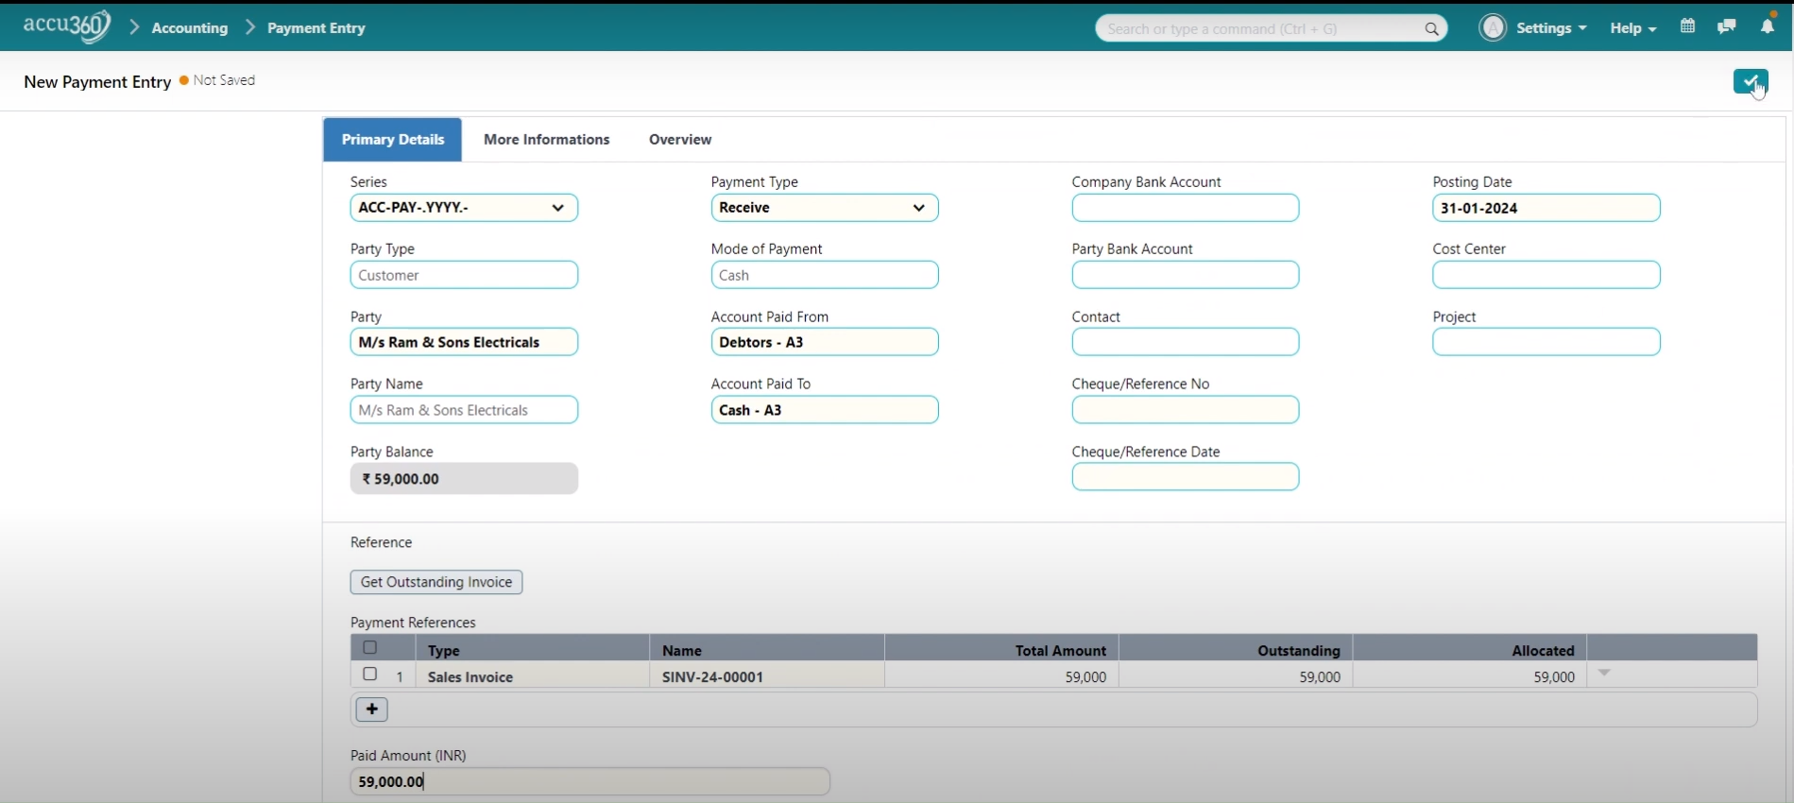
Task: Open the Series ACC-PAY-.YYYY.- dropdown
Action: coord(464,208)
